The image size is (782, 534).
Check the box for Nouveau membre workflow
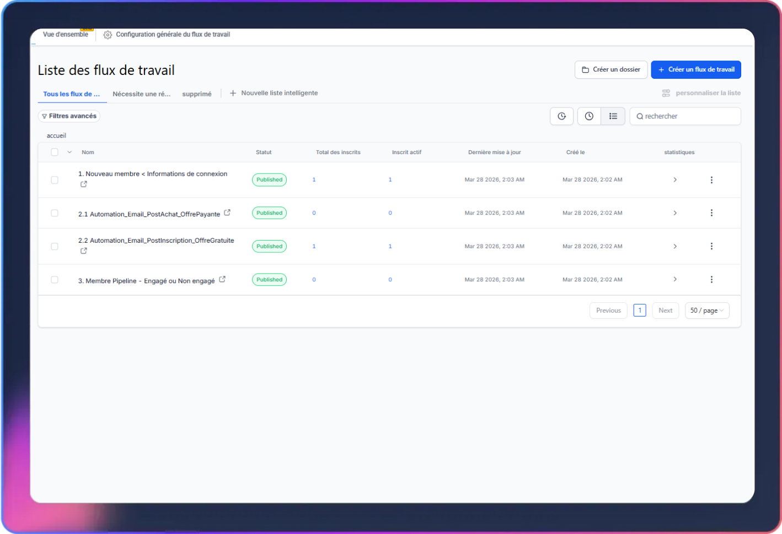coord(55,180)
